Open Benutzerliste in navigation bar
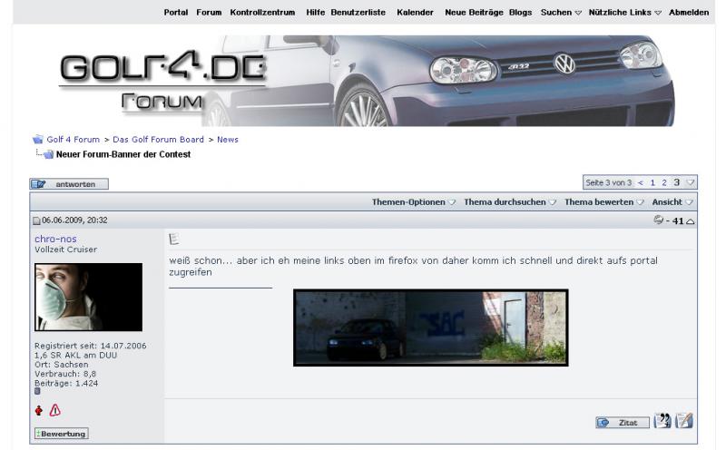Viewport: 726px width, 450px height. click(358, 13)
